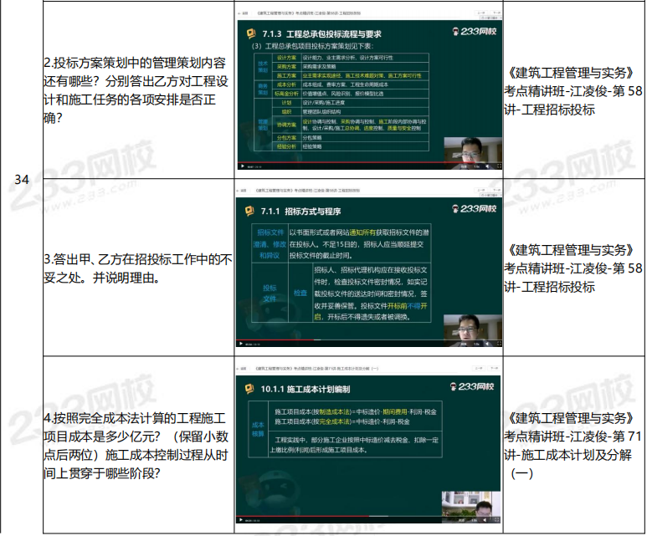
Task: Open playback speed menu in first video
Action: coord(476,166)
